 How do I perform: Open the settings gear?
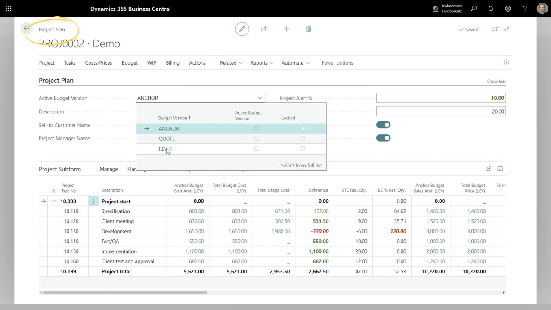tap(508, 9)
